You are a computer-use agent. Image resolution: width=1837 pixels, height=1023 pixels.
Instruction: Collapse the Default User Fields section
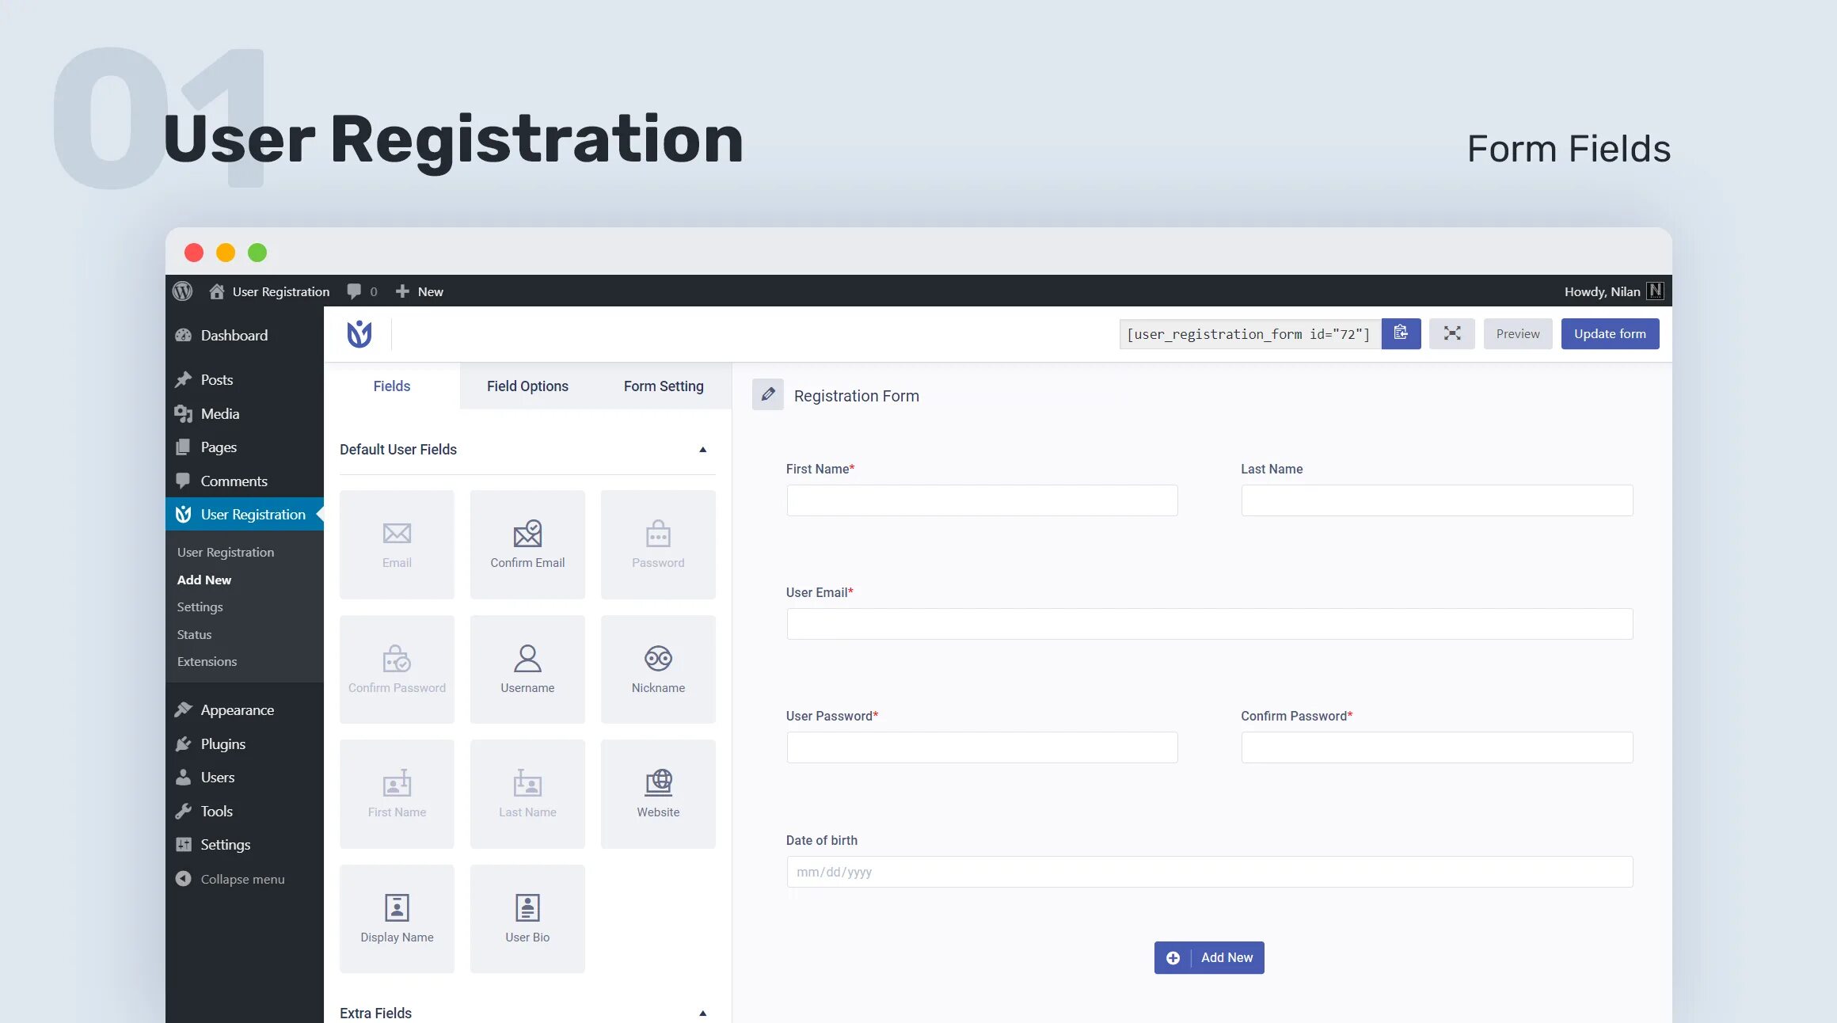coord(702,450)
